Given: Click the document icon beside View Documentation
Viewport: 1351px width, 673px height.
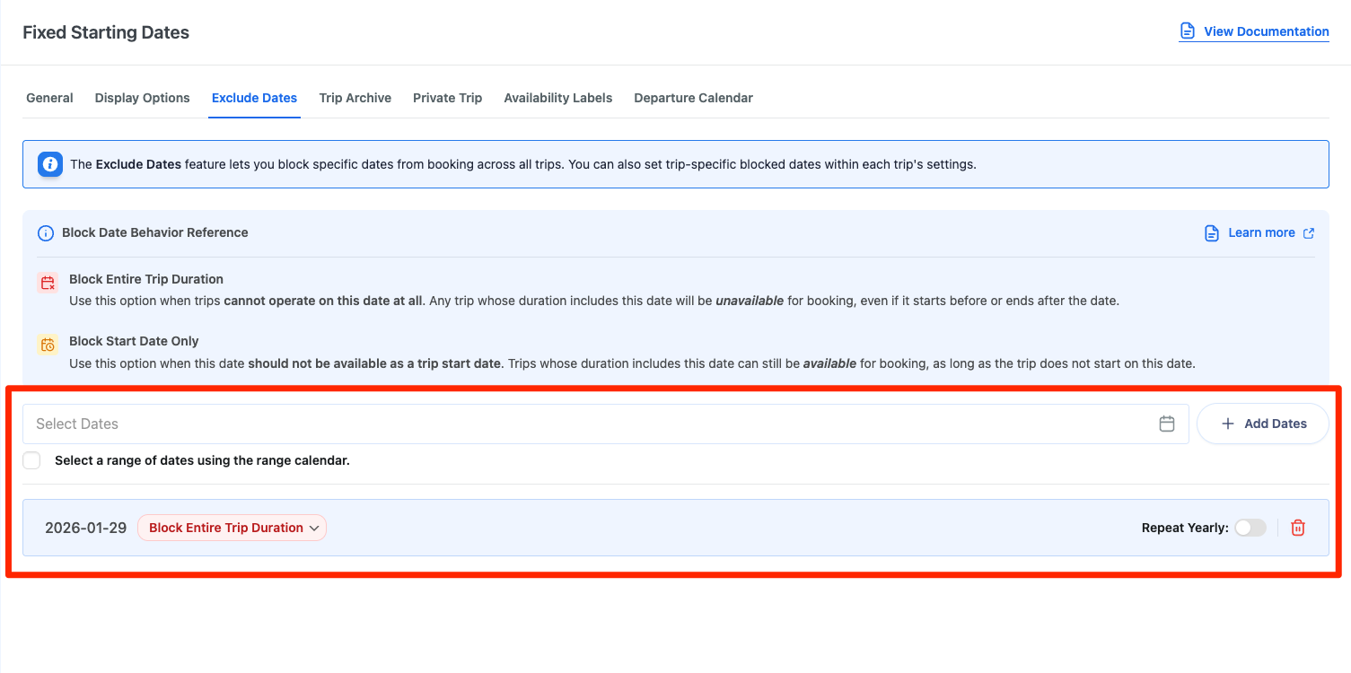Looking at the screenshot, I should [1188, 31].
